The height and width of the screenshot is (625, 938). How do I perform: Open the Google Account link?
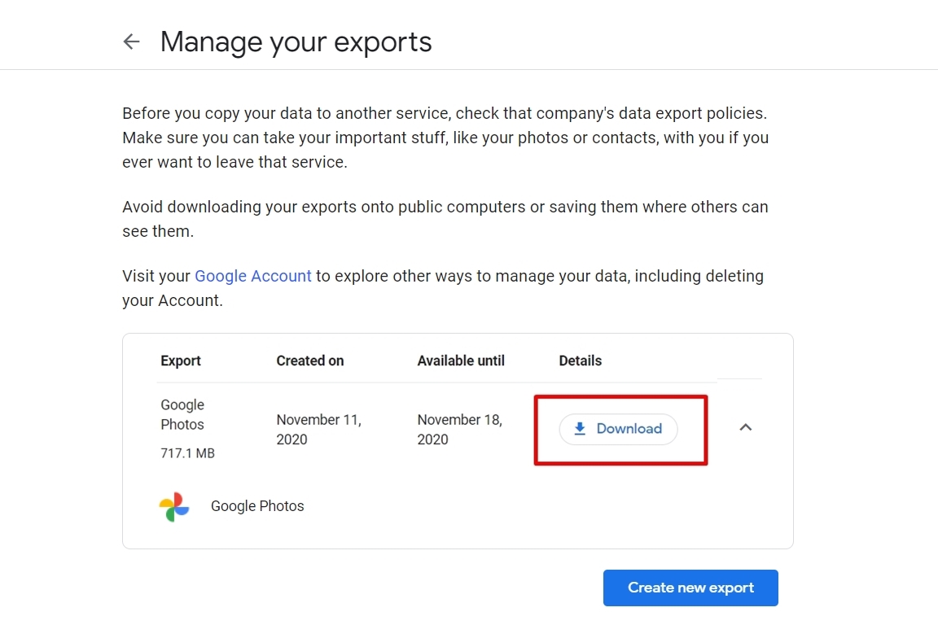pos(252,276)
